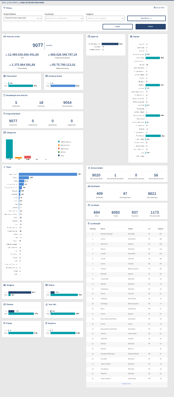Click the 694 count in Condição

[97, 212]
